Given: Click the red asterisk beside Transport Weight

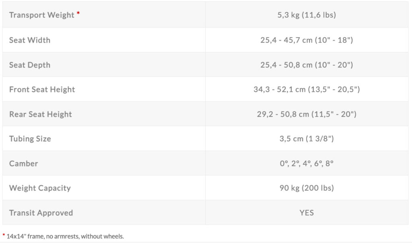Looking at the screenshot, I should tap(78, 14).
